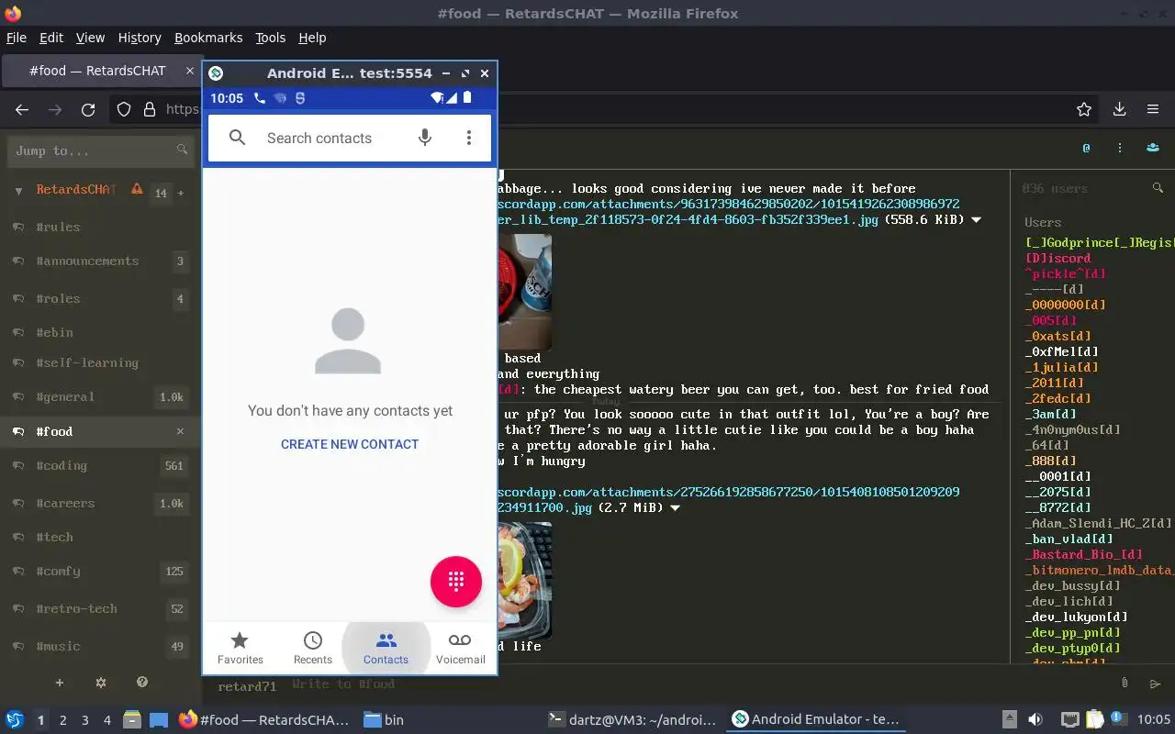Add a channel with the plus next to 14
Image resolution: width=1175 pixels, height=734 pixels.
[x=181, y=193]
